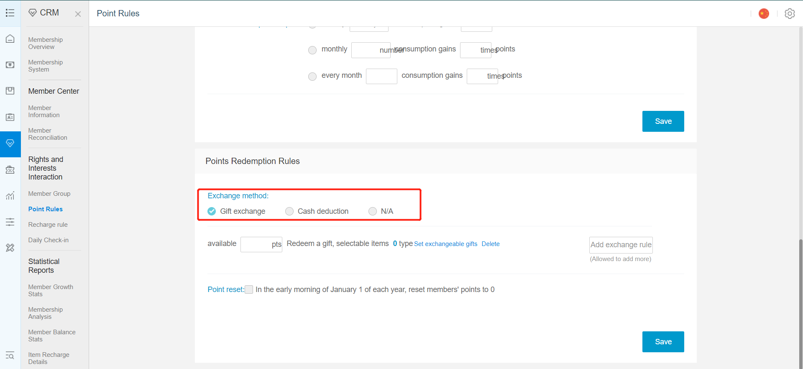Viewport: 803px width, 369px height.
Task: Open the coupon ticket icon in the rail
Action: [x=10, y=169]
